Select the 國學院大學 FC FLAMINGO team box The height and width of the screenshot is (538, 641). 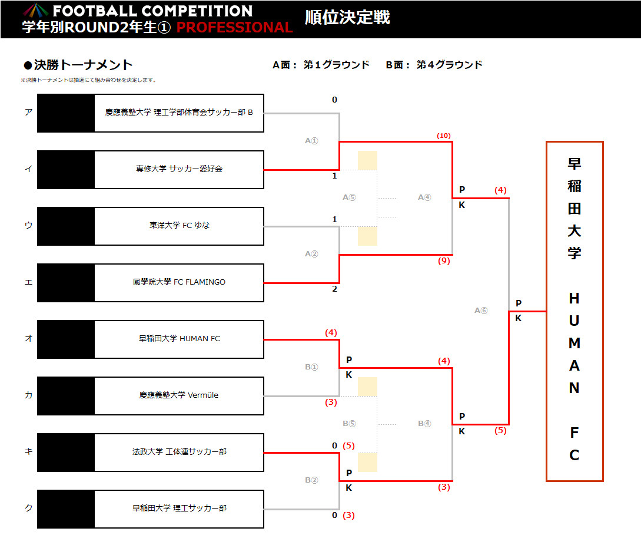[179, 283]
